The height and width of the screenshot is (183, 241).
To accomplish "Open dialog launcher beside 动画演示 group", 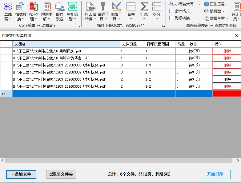I will coord(79,26).
